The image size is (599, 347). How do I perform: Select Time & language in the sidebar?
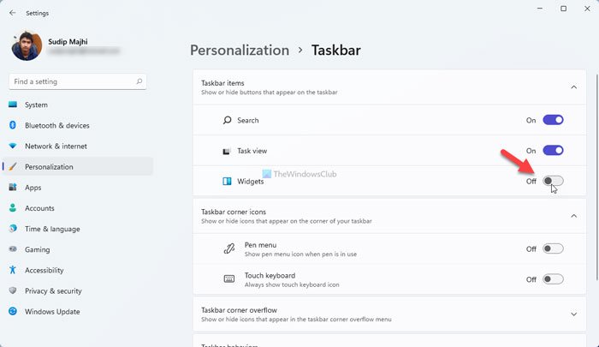[52, 229]
